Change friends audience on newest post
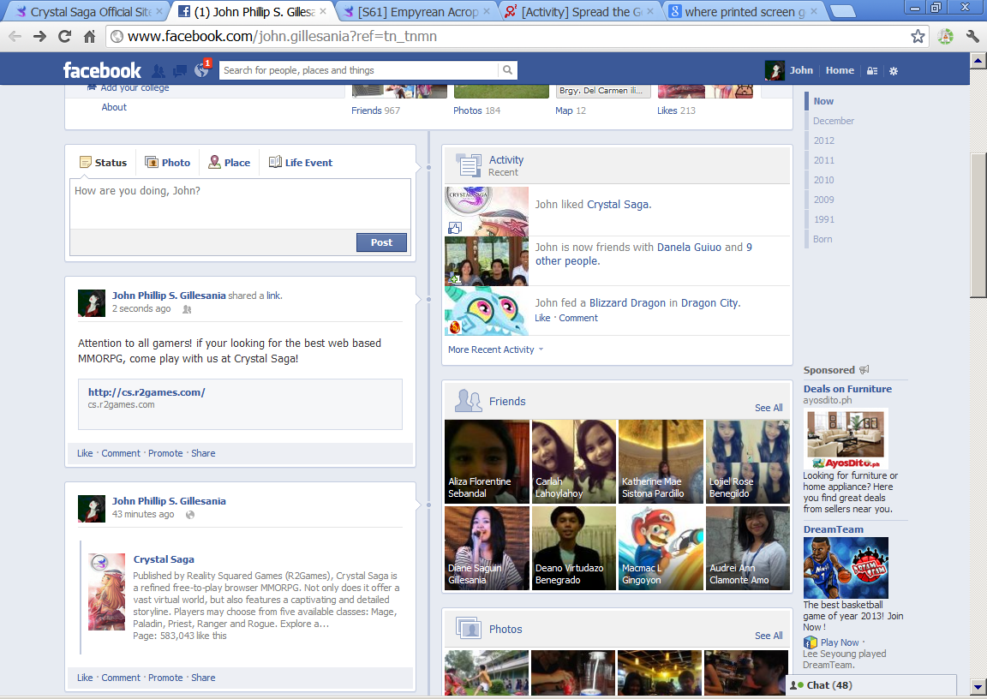 (187, 309)
